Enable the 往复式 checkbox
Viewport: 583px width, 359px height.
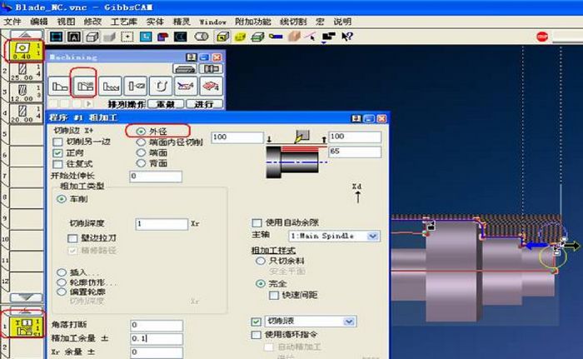57,164
